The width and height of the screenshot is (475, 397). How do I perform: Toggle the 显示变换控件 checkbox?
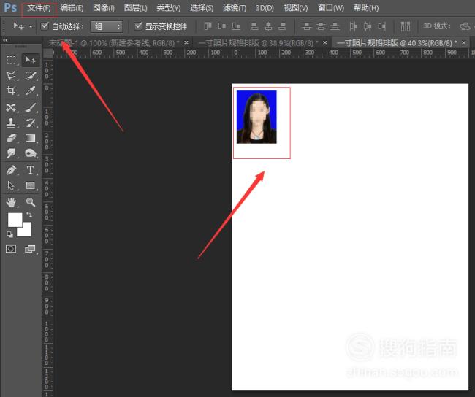point(138,26)
